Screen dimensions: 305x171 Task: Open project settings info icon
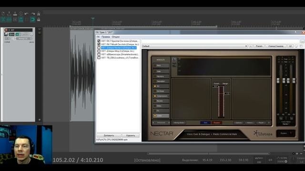pos(21,14)
